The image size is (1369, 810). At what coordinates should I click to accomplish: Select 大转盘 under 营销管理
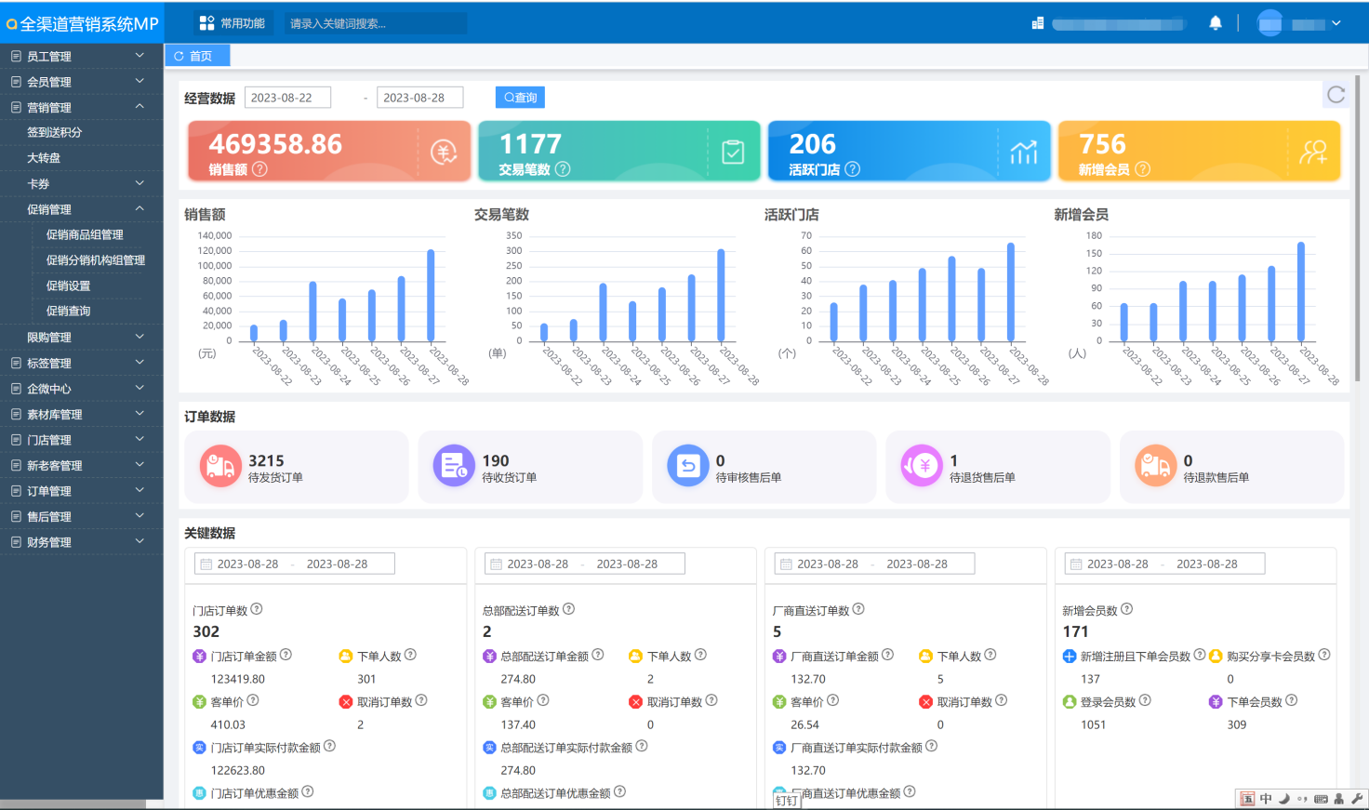point(44,158)
